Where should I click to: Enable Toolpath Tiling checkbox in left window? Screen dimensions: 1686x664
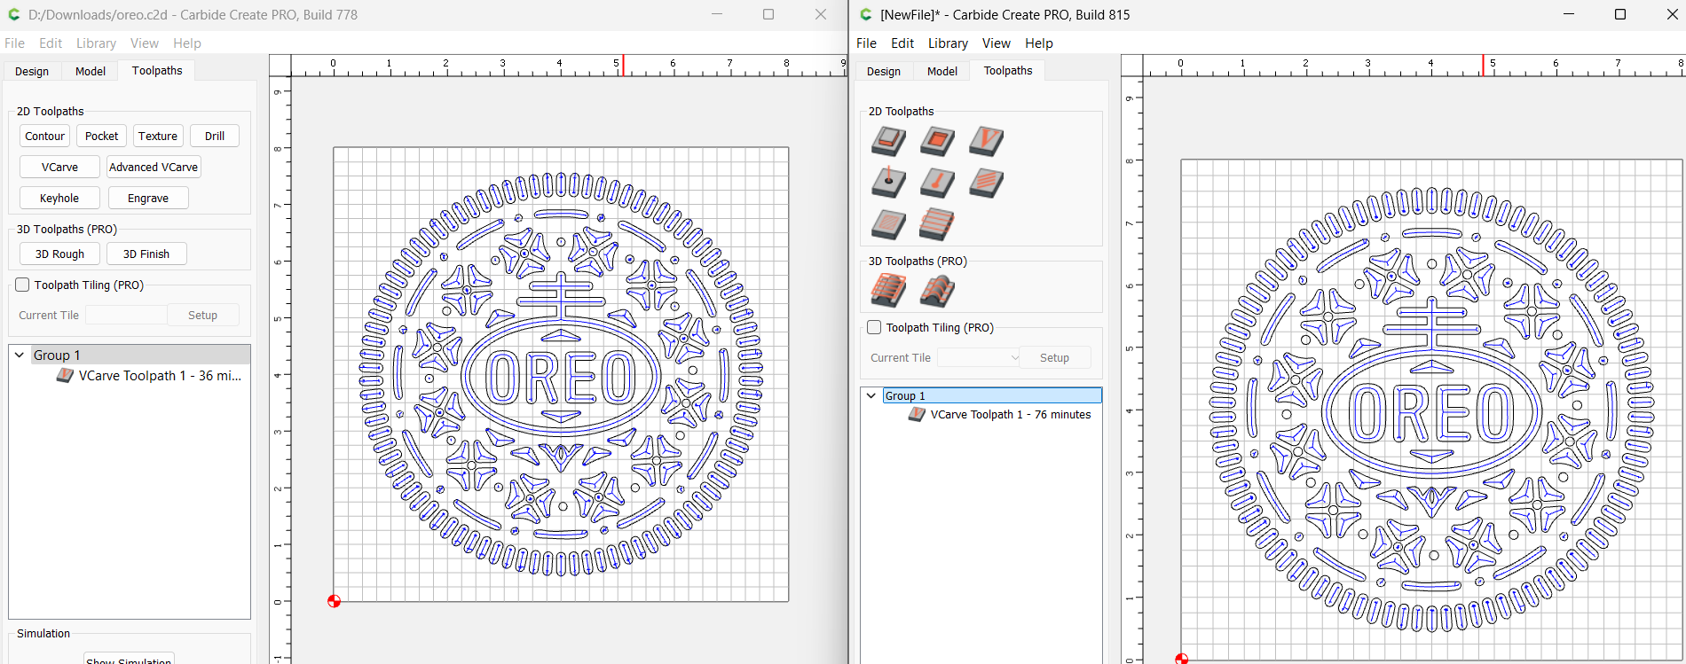(x=23, y=285)
